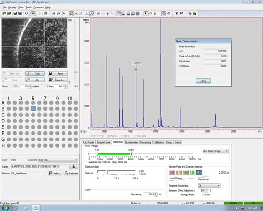Select the None scaling radio button
Viewport: 263px width, 211px height.
[109, 136]
